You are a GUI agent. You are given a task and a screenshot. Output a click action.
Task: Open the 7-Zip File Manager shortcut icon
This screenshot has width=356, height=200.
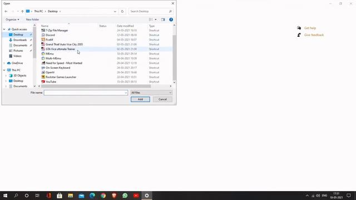tap(43, 31)
